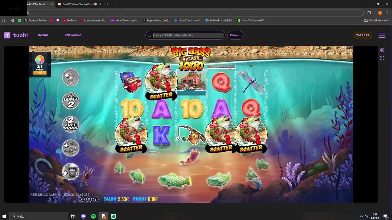Open the notifications center
The height and width of the screenshot is (220, 392).
[x=386, y=216]
